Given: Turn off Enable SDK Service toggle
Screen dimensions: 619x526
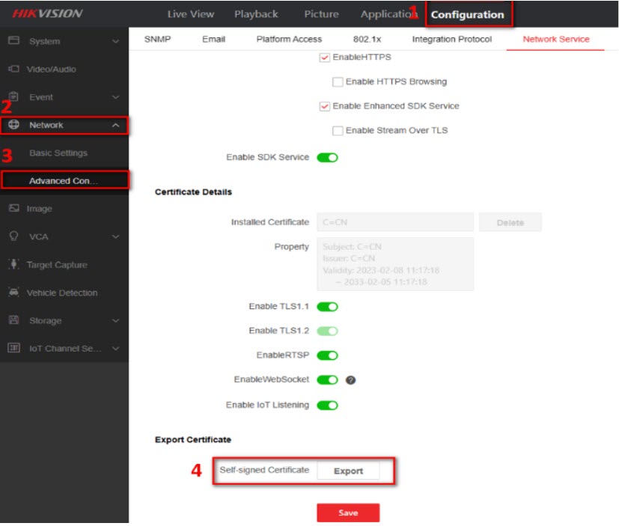Looking at the screenshot, I should 327,158.
